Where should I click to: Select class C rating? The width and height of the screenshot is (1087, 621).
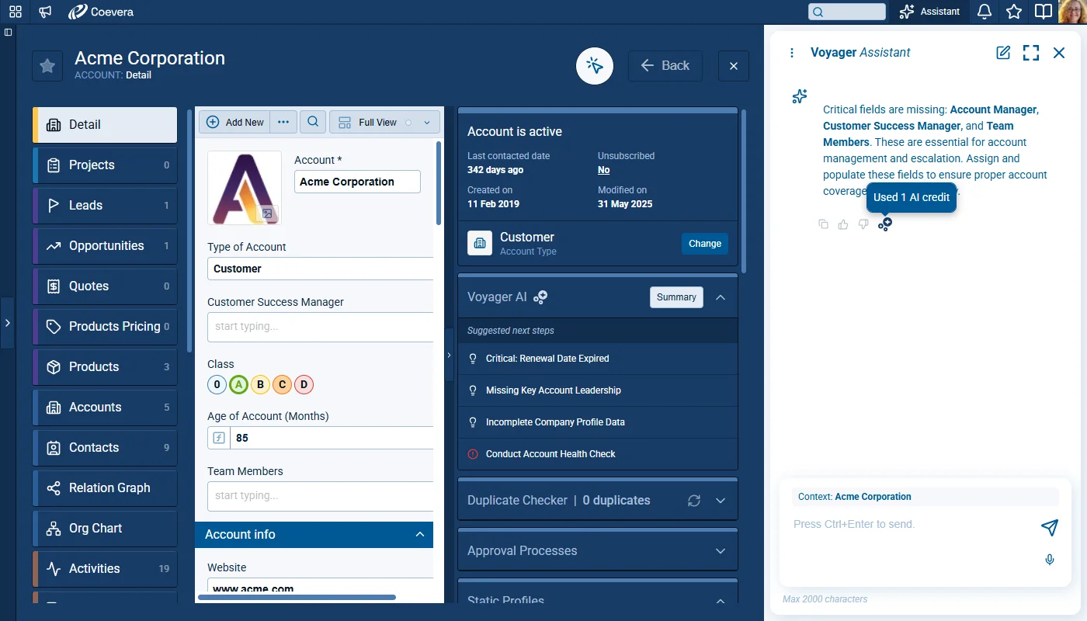pos(283,384)
